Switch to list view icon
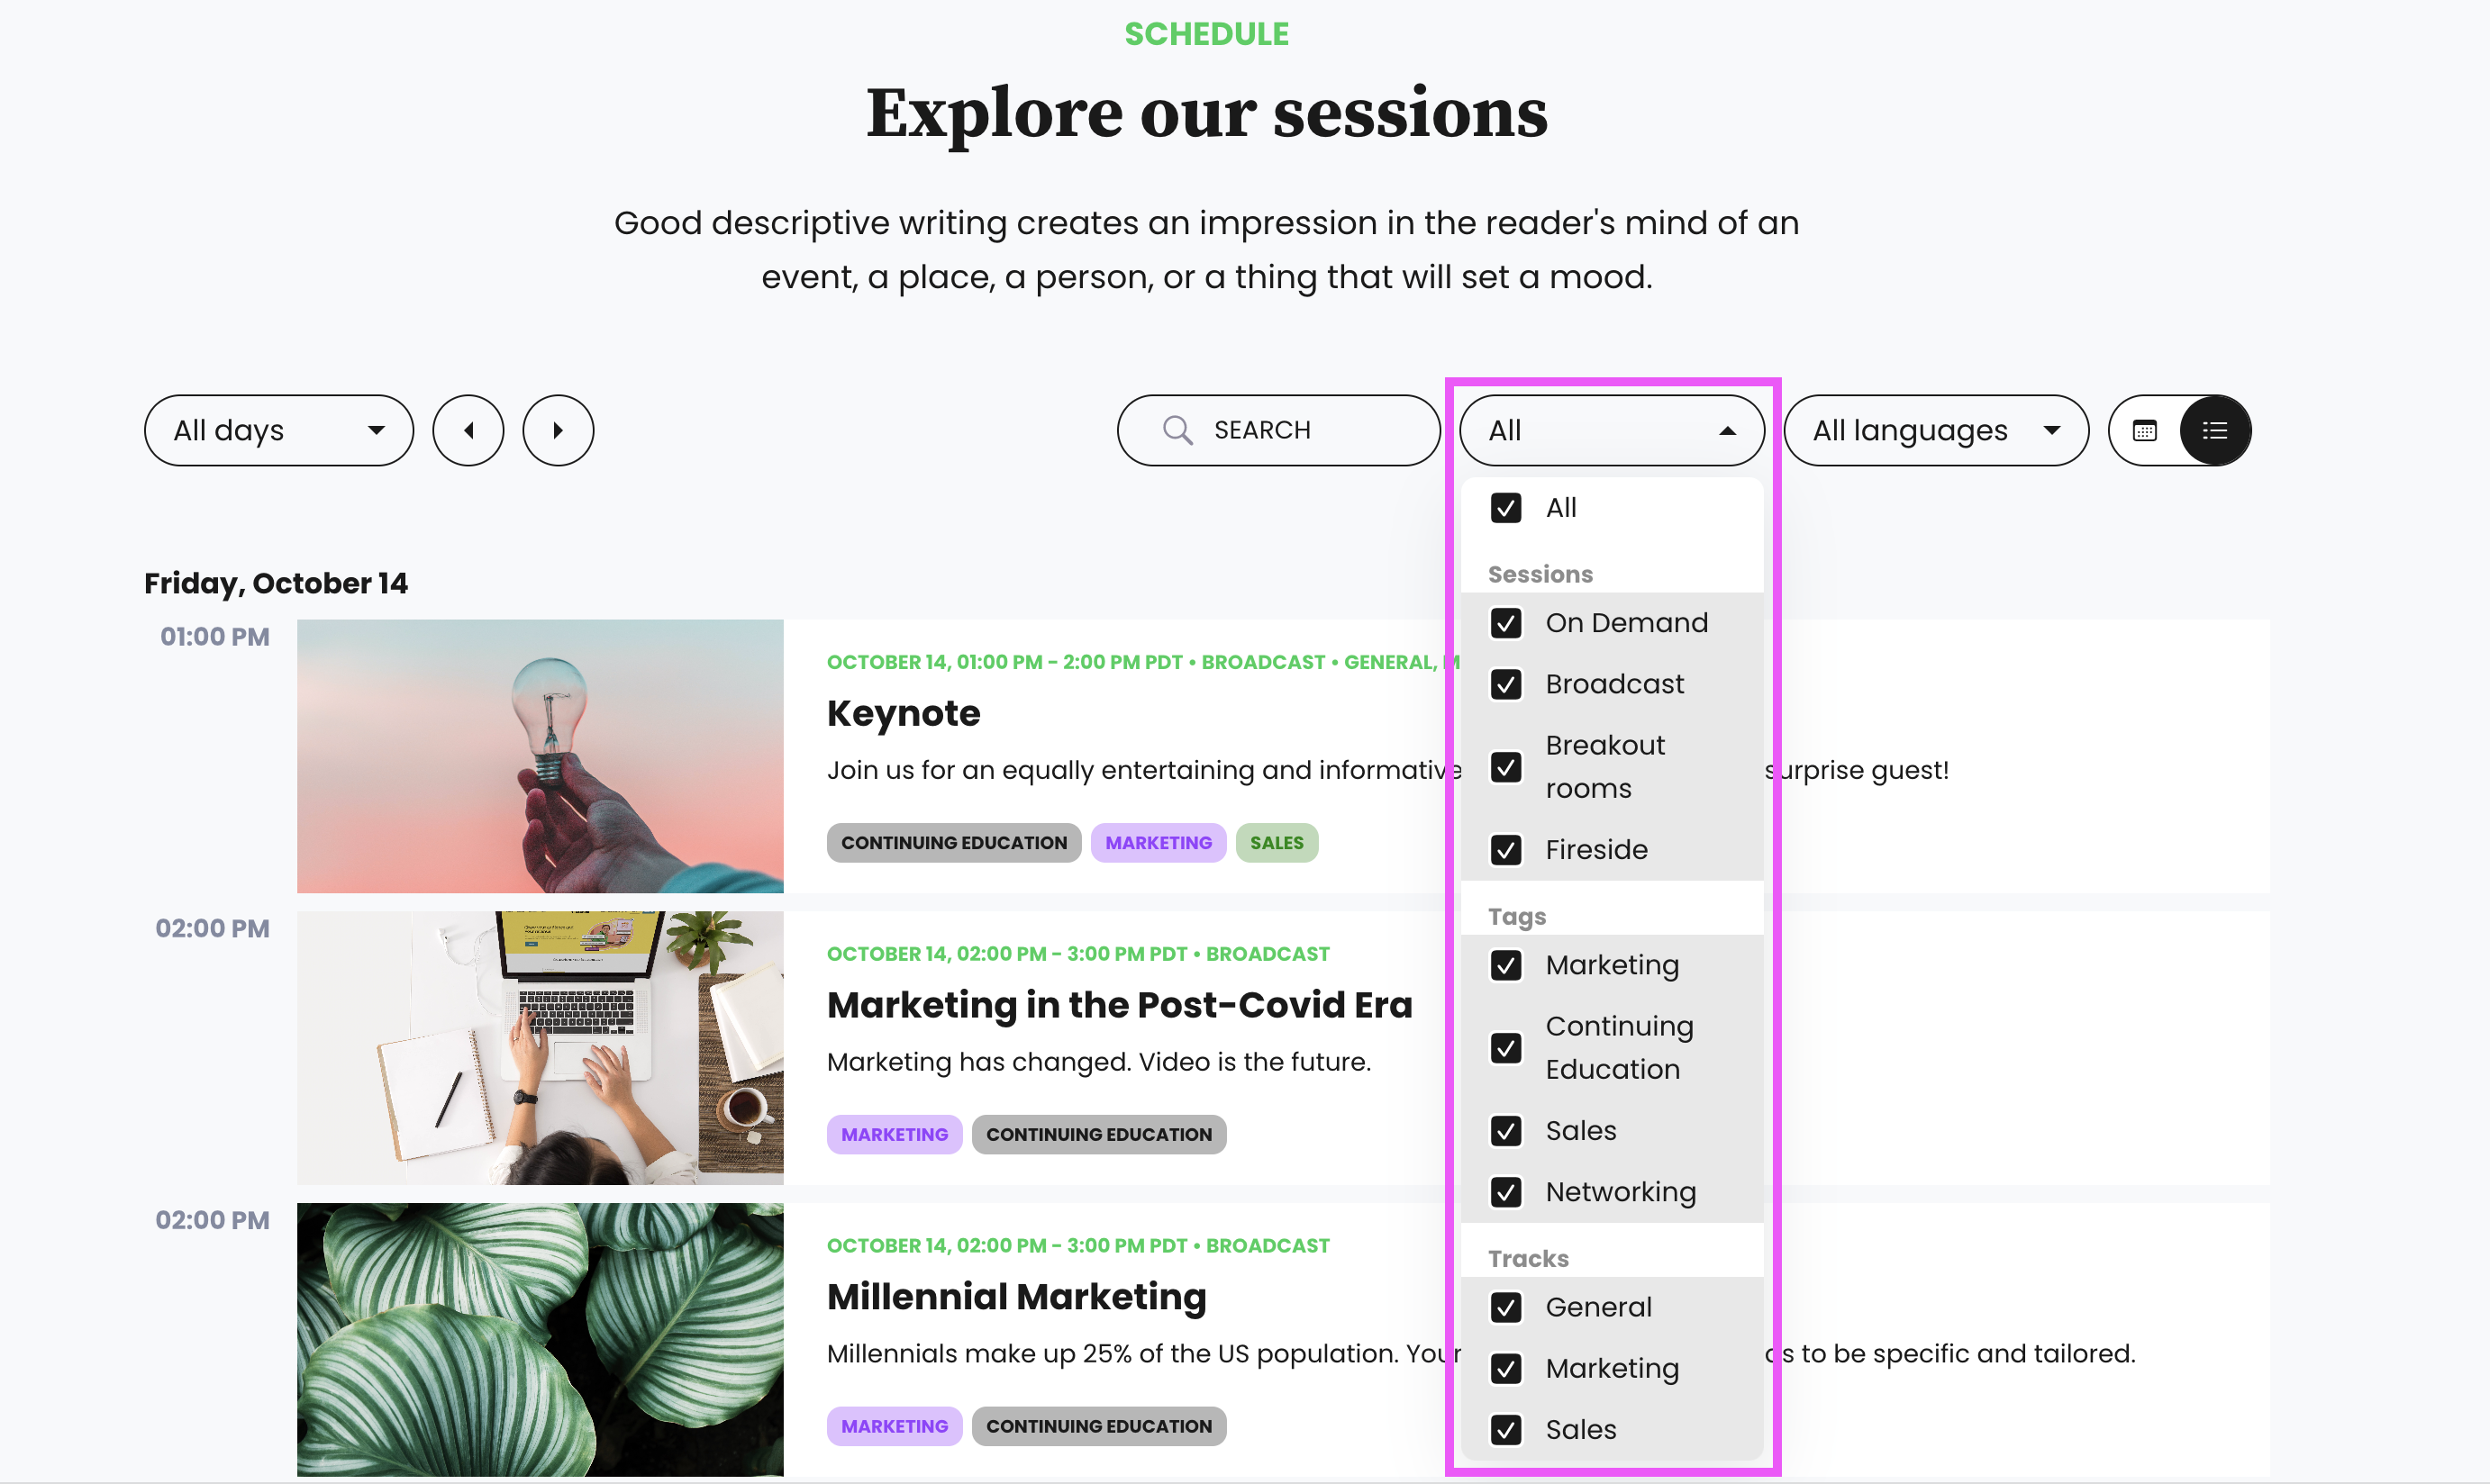2490x1484 pixels. point(2215,431)
